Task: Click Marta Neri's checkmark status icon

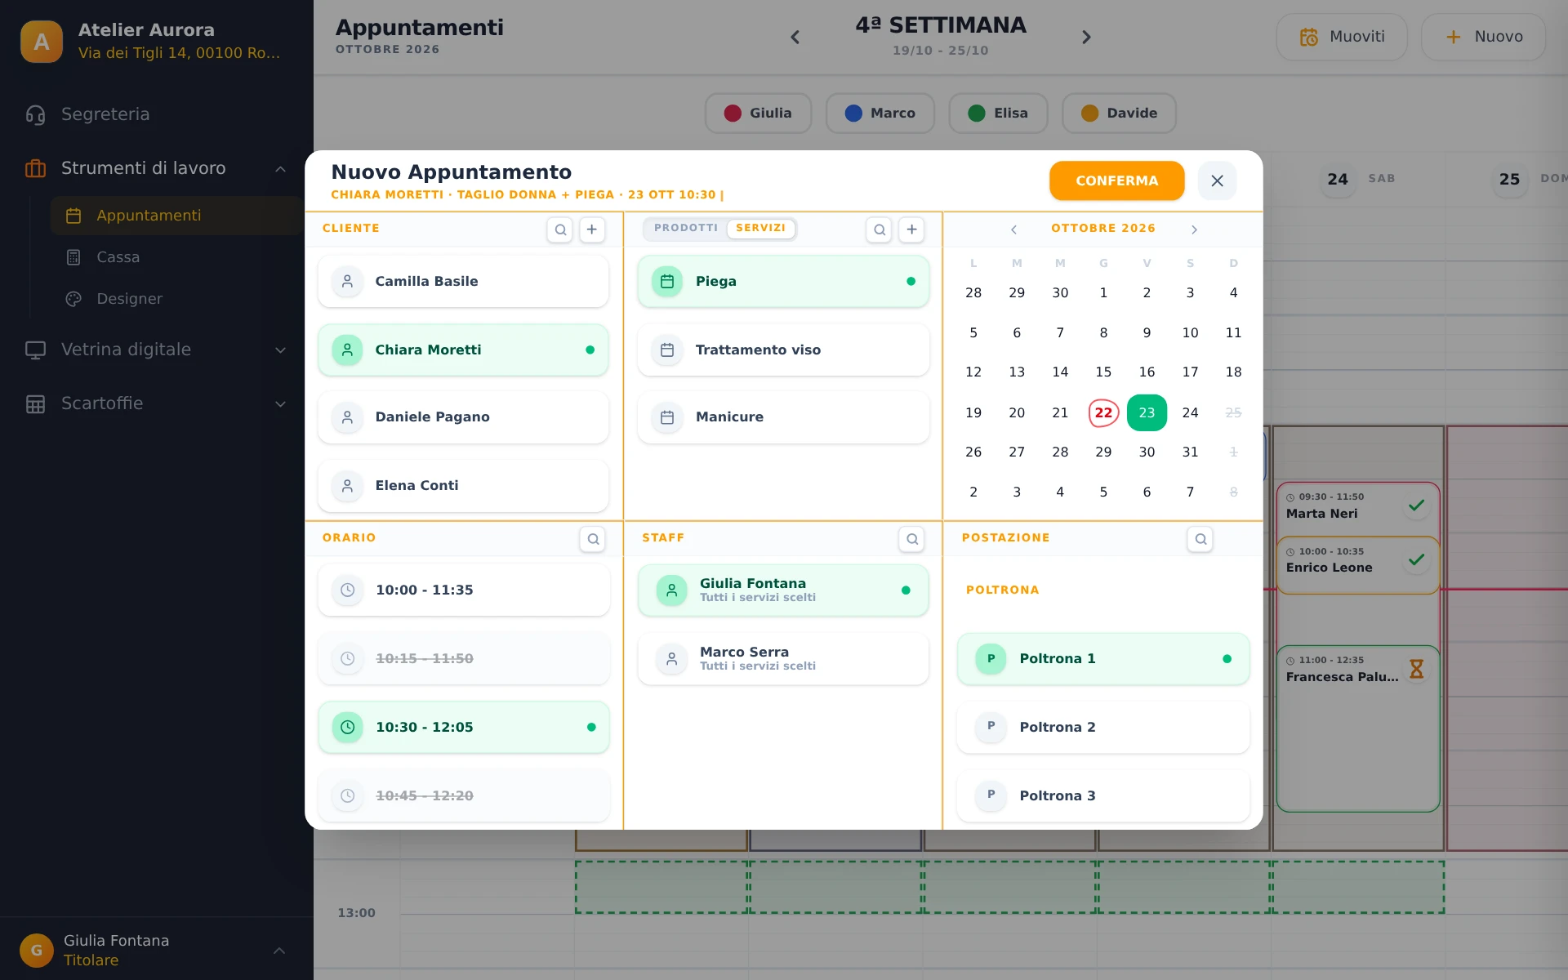Action: coord(1417,506)
